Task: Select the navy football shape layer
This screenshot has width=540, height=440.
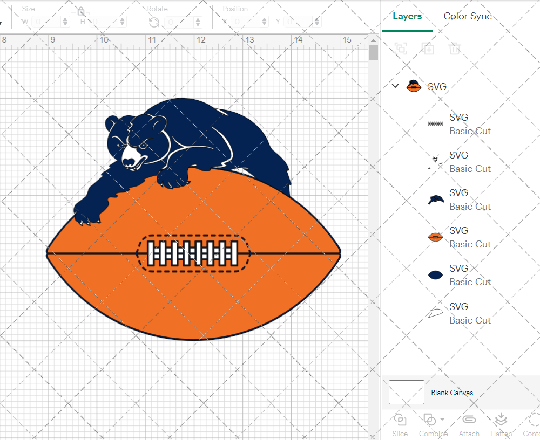Action: coord(435,275)
